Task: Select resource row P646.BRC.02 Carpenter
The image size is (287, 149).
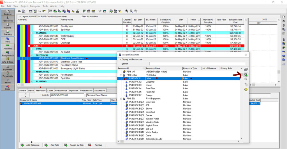Action: tap(179, 82)
